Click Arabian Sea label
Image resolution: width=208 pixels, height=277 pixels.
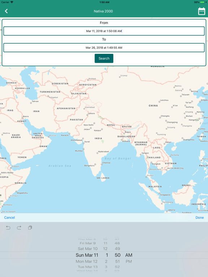(60, 166)
